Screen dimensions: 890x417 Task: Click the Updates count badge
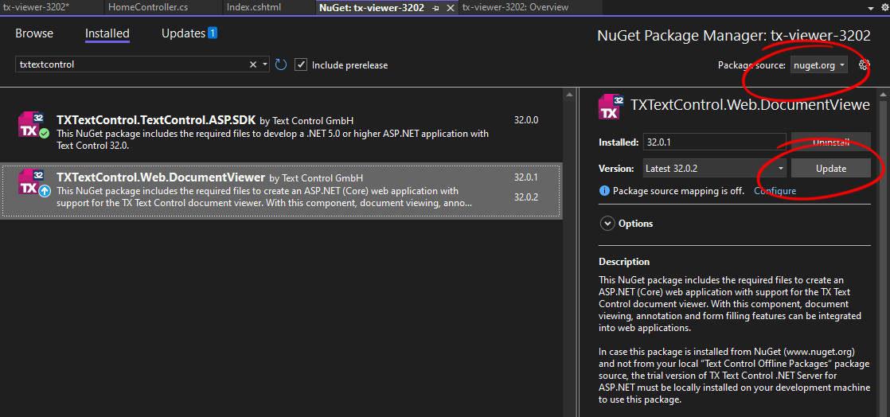click(213, 33)
